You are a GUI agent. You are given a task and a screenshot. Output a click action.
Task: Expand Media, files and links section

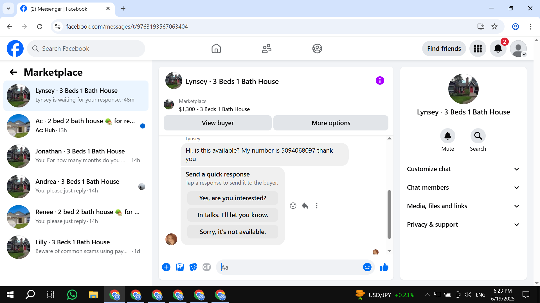pyautogui.click(x=463, y=206)
